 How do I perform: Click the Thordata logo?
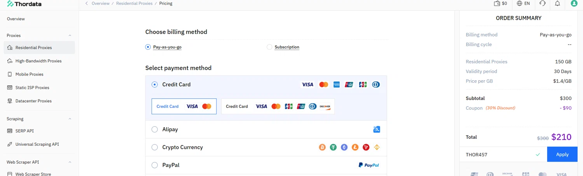click(24, 4)
